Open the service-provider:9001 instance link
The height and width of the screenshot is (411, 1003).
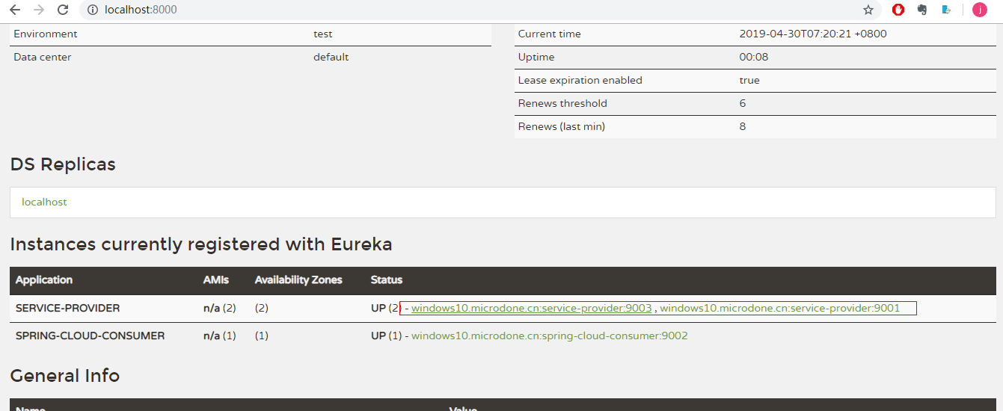click(779, 308)
